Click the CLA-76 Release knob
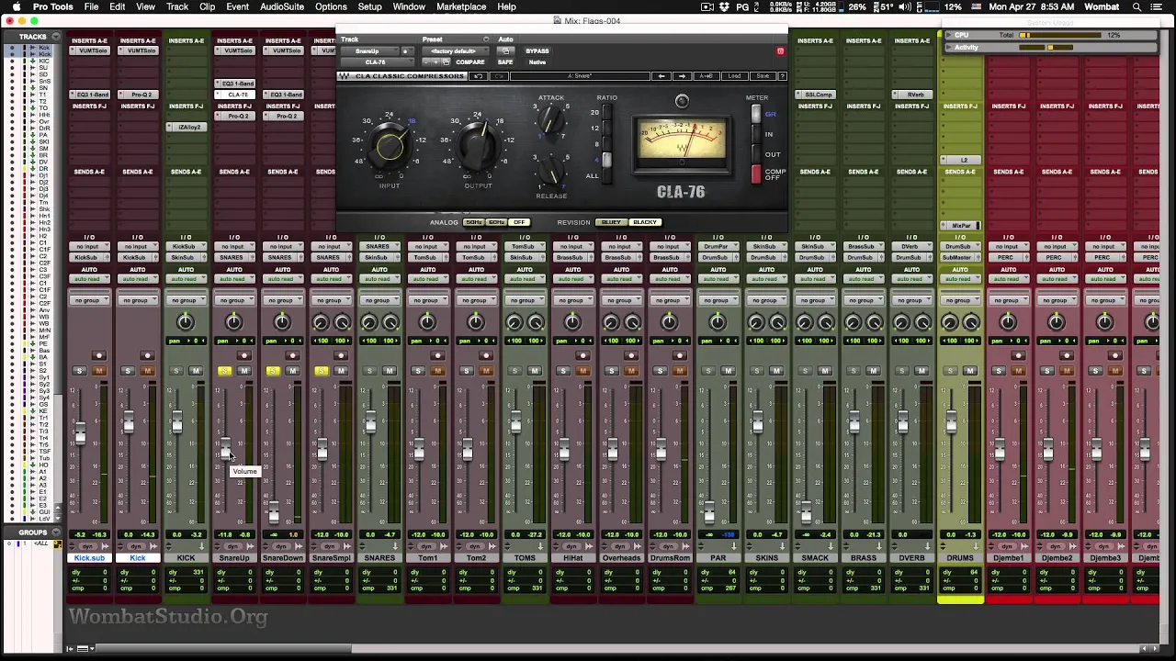Screen dimensions: 1176x661 pos(551,170)
